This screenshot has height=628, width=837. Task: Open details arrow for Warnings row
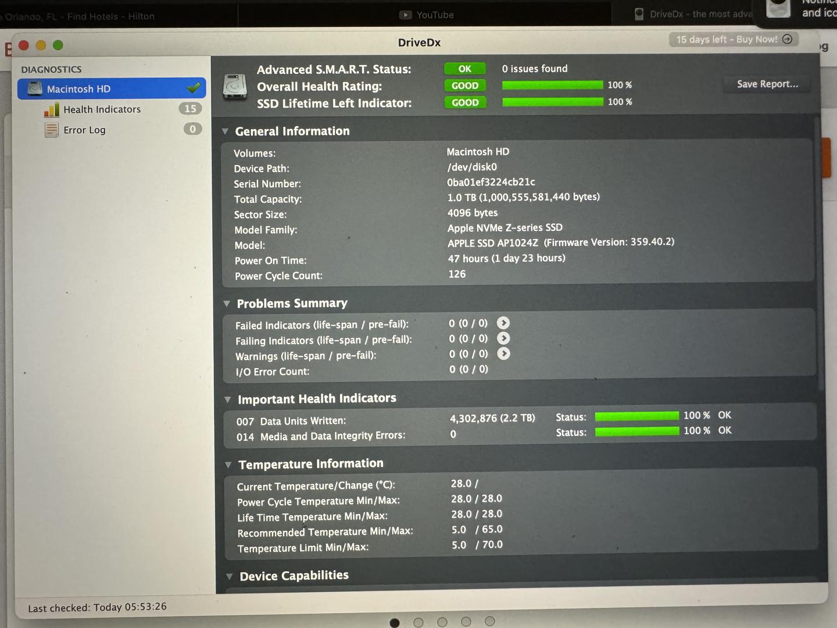[x=503, y=353]
